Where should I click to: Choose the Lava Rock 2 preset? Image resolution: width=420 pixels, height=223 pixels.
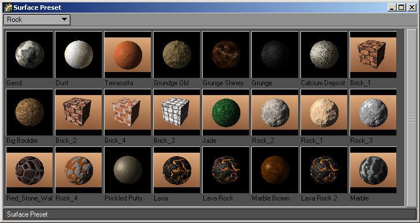click(x=324, y=170)
